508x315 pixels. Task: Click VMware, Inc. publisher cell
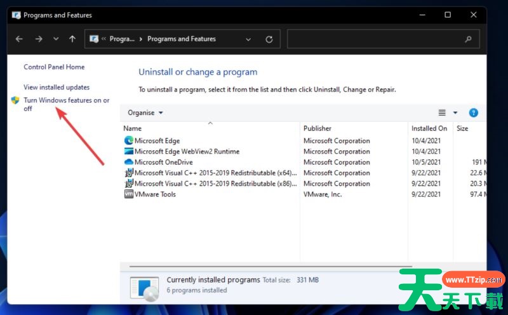pos(323,194)
